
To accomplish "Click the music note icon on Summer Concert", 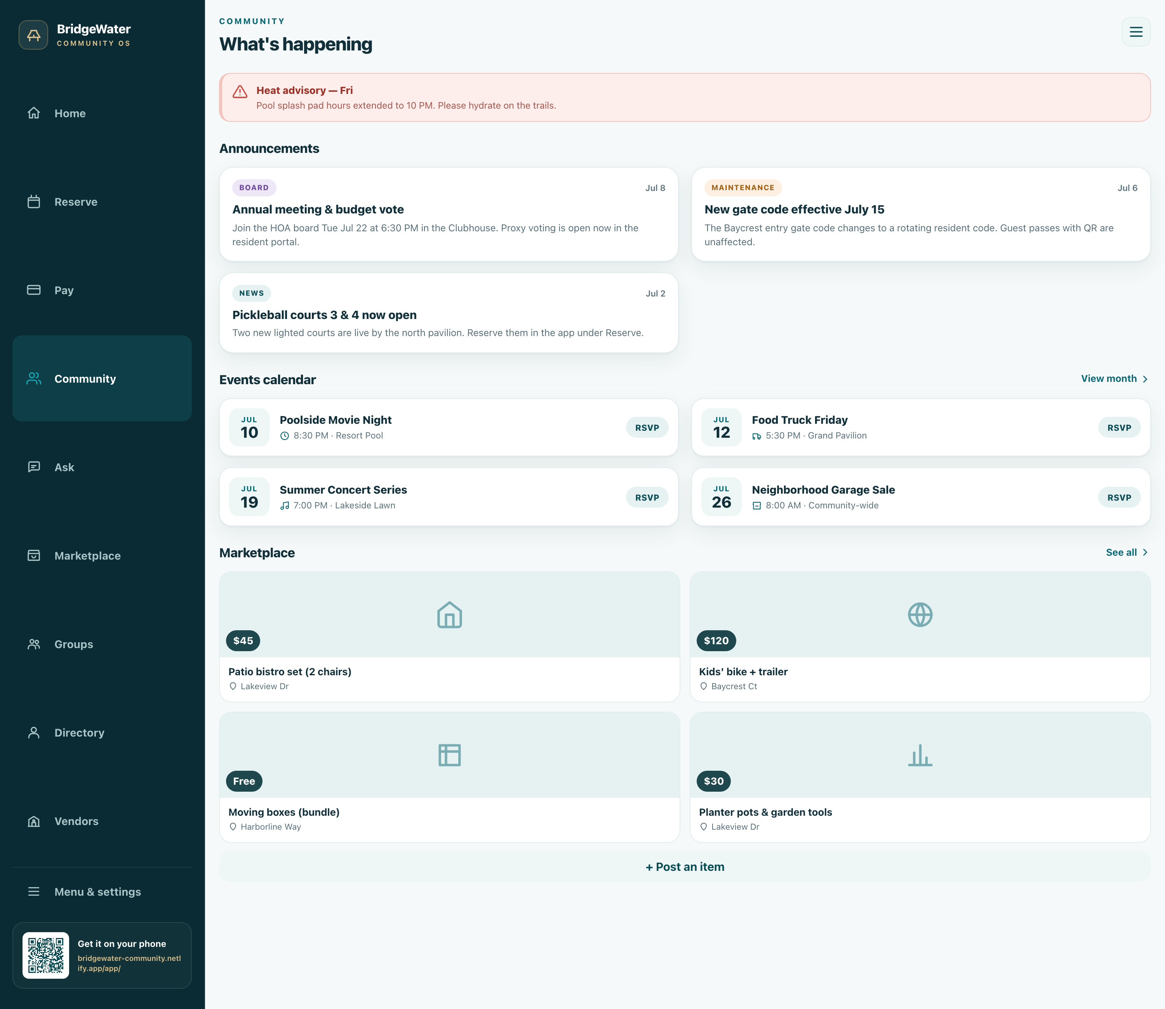I will click(x=285, y=506).
